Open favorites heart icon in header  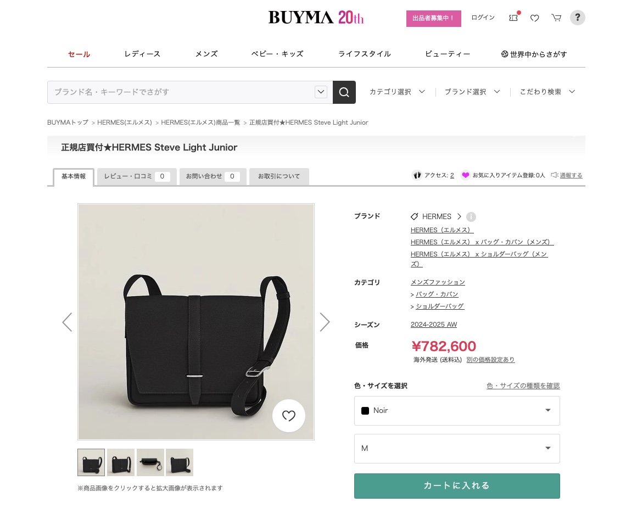click(x=535, y=18)
